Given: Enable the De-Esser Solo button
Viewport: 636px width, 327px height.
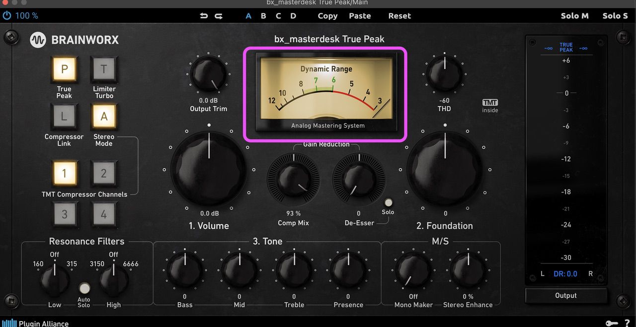Looking at the screenshot, I should click(x=389, y=202).
